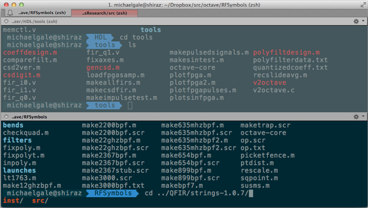
Task: Click the ave/RFSymbols pane title
Action: click(29, 117)
